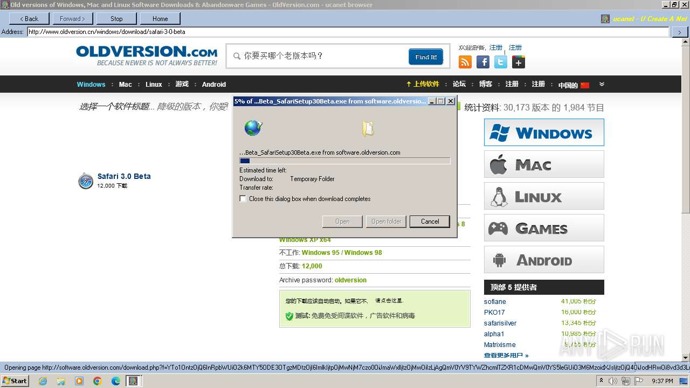Open the Mac category banner

point(544,164)
